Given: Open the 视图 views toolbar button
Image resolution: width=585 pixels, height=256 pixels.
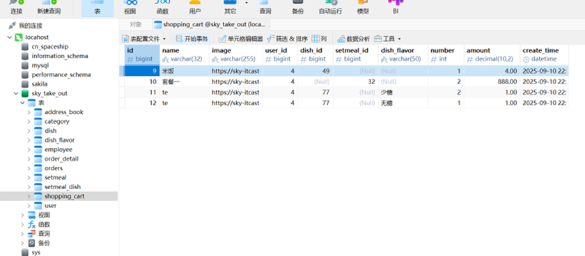Looking at the screenshot, I should pos(130,8).
